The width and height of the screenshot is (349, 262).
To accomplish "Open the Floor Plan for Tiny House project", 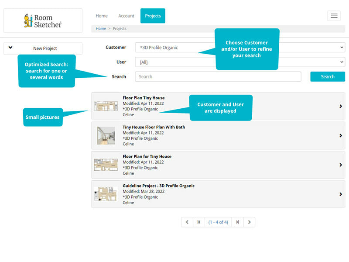I will click(x=147, y=156).
